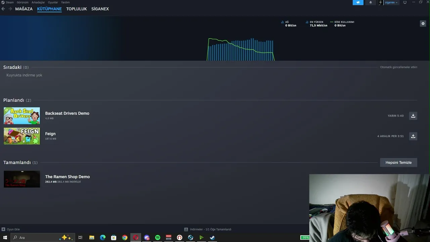Click İndirmeler status text at bottom
Screen dimensions: 430x242
[x=211, y=229]
